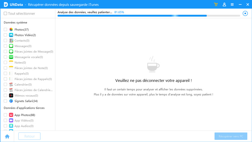Tick the Photos Vidéo(2) checkbox
The height and width of the screenshot is (142, 252).
(5, 35)
